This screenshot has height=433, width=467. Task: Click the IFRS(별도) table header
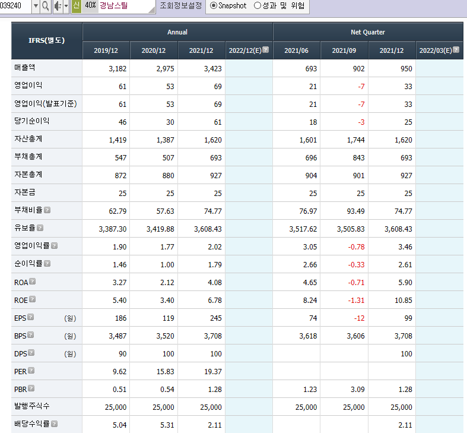pyautogui.click(x=46, y=40)
